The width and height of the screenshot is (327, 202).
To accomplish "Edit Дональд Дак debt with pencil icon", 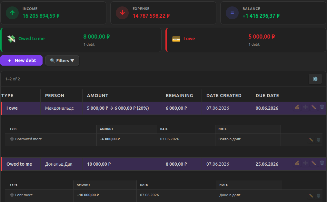I will (314, 163).
